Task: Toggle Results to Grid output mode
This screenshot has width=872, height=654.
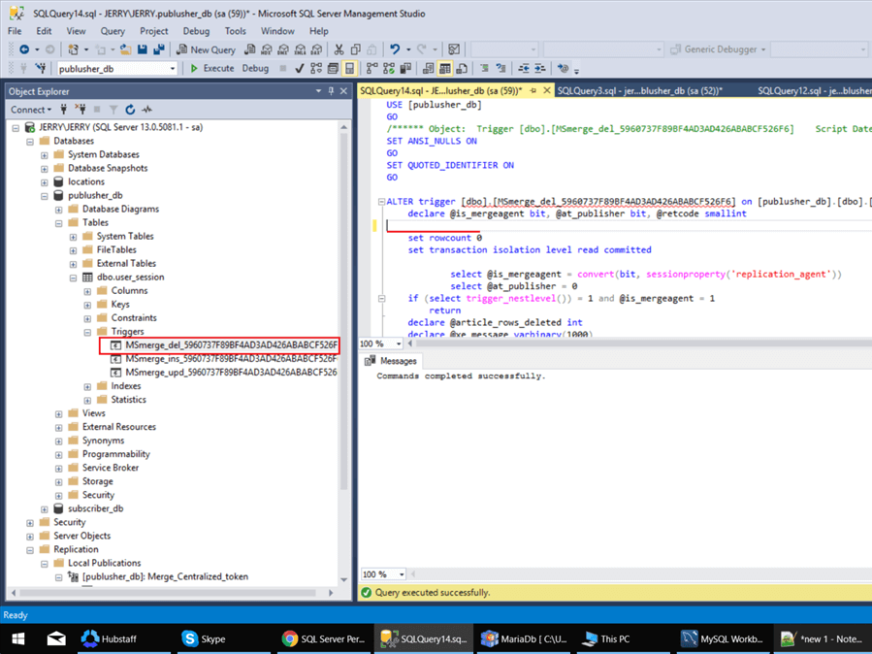Action: pyautogui.click(x=444, y=69)
